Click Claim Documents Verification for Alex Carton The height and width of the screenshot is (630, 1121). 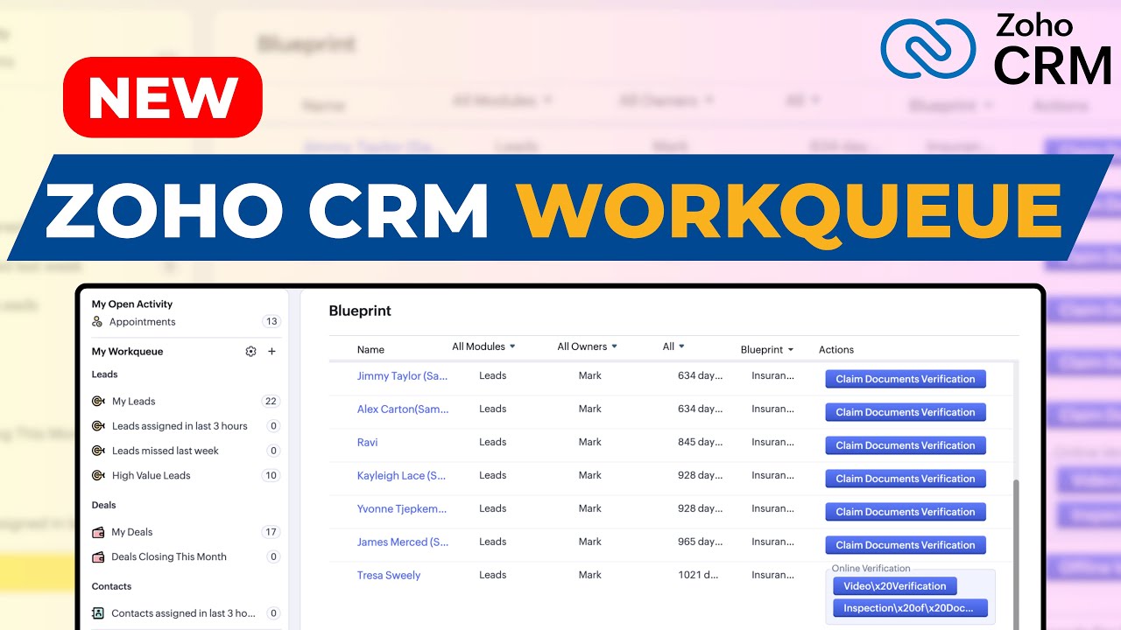pos(906,412)
